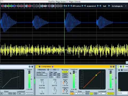This screenshot has height=96, width=128.
Task: Click the question mark help button
Action: coord(126,6)
